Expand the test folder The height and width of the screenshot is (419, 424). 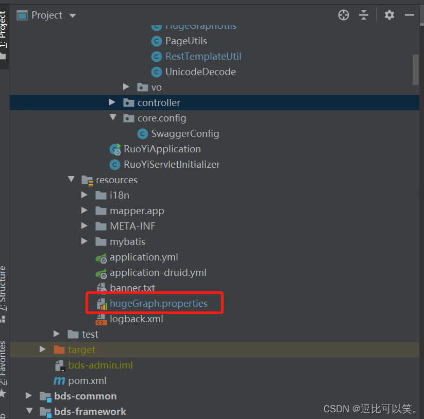57,334
